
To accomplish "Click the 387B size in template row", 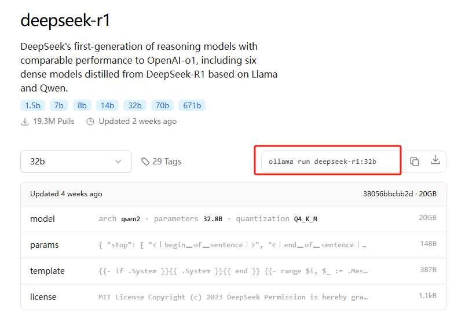I will pyautogui.click(x=428, y=270).
